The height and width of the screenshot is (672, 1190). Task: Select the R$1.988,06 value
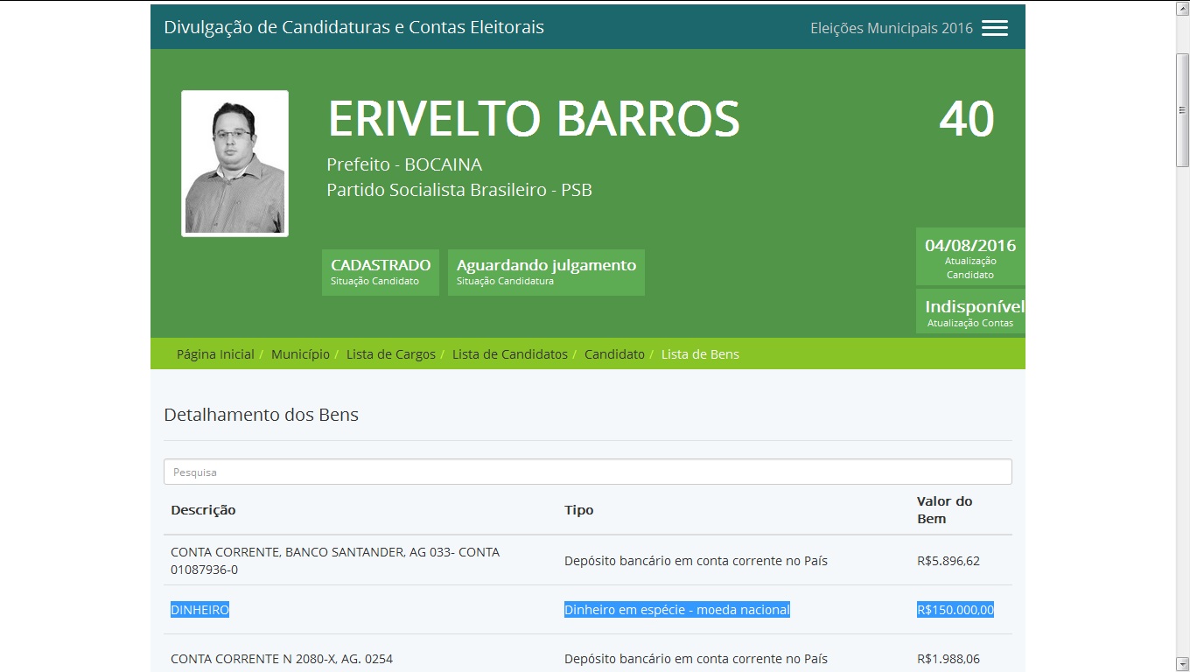948,659
